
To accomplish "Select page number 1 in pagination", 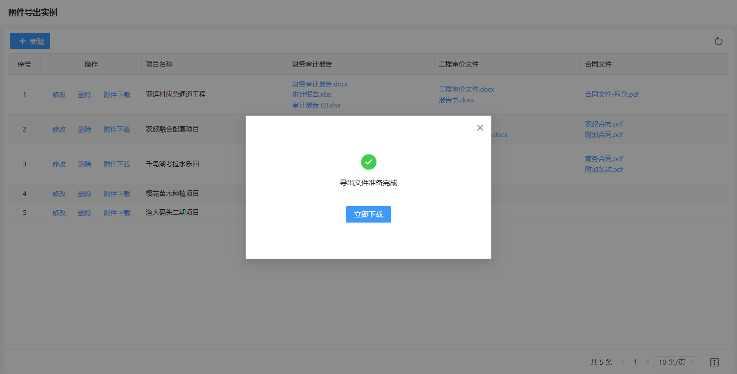I will click(x=635, y=362).
